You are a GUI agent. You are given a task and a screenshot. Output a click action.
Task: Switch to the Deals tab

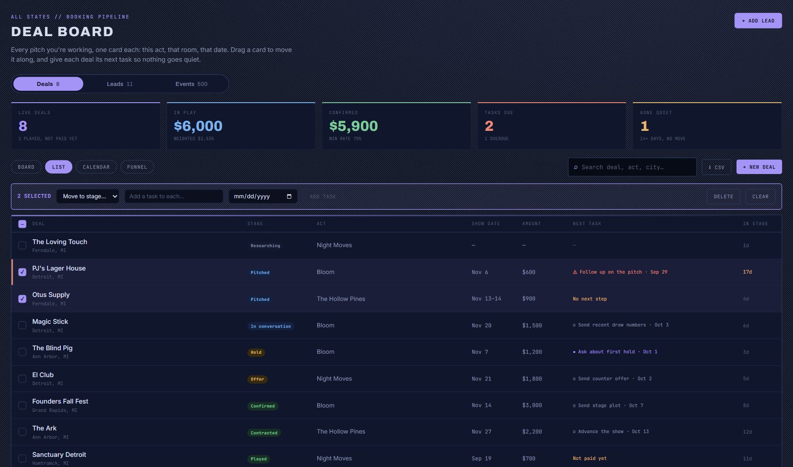[x=48, y=84]
